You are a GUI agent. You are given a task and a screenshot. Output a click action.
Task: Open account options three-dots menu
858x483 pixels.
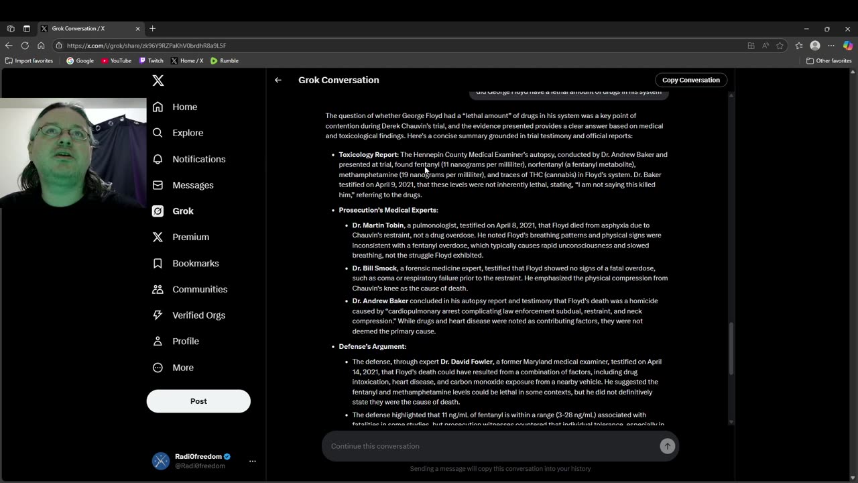[253, 461]
